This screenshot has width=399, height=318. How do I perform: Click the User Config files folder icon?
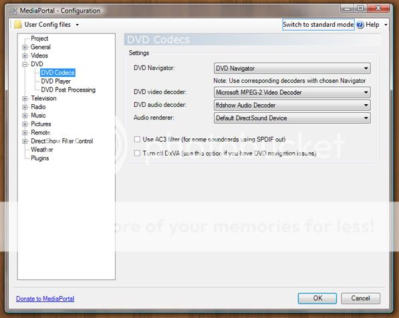[x=18, y=25]
